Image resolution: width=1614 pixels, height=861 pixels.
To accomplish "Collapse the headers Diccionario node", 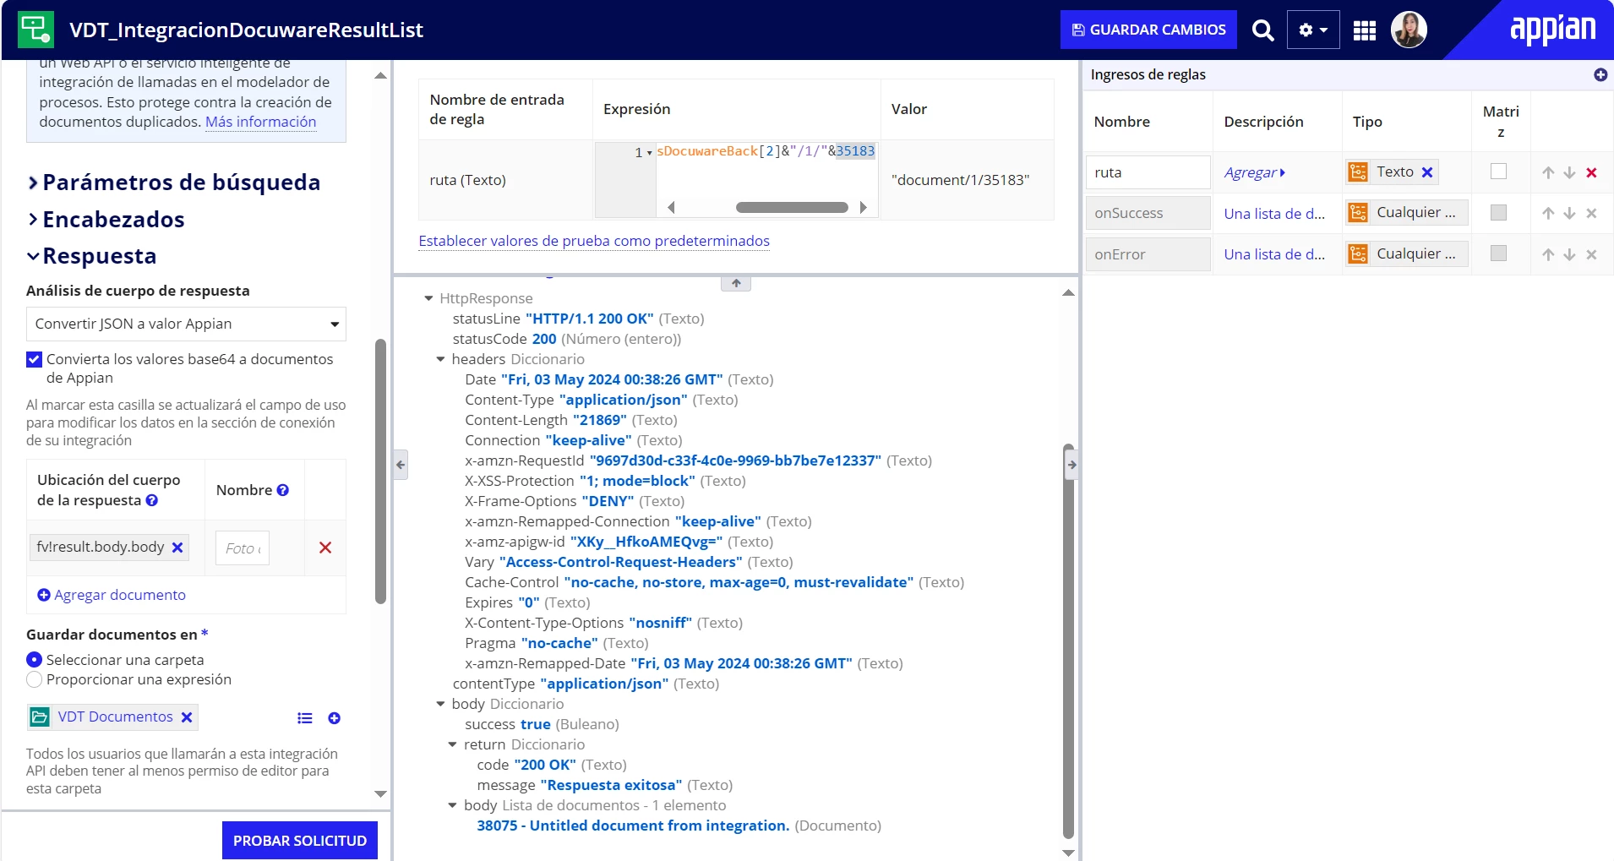I will 440,359.
